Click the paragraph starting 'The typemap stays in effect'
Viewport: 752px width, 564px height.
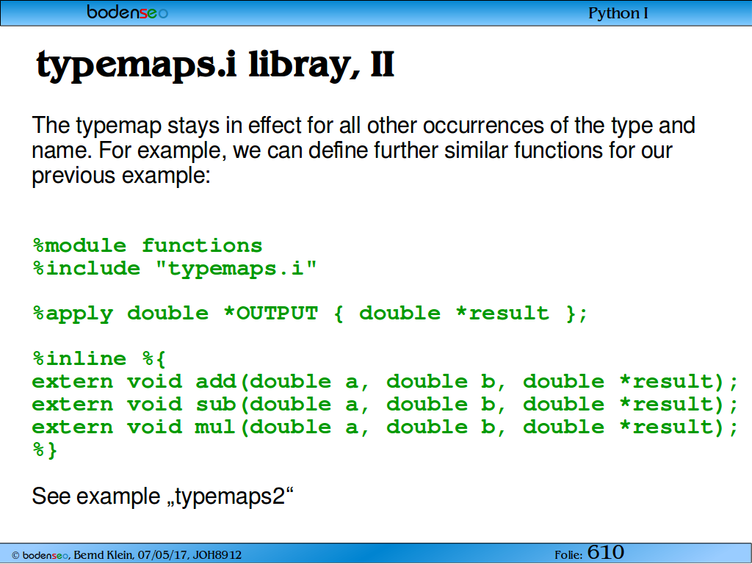363,150
